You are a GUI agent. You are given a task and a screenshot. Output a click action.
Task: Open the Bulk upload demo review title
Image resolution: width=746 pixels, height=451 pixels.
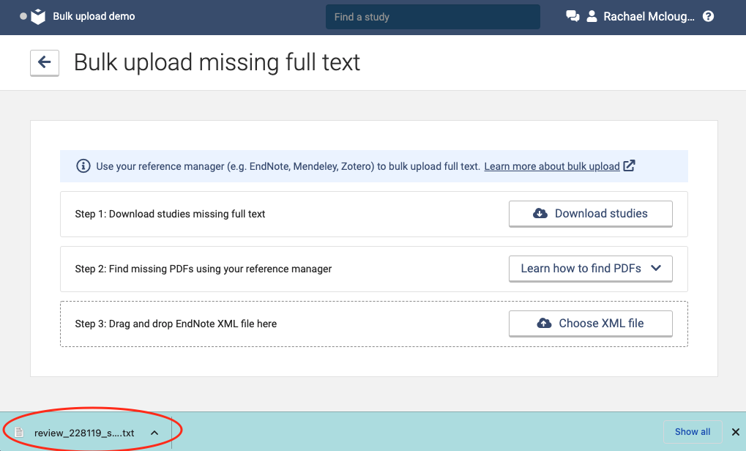(94, 16)
